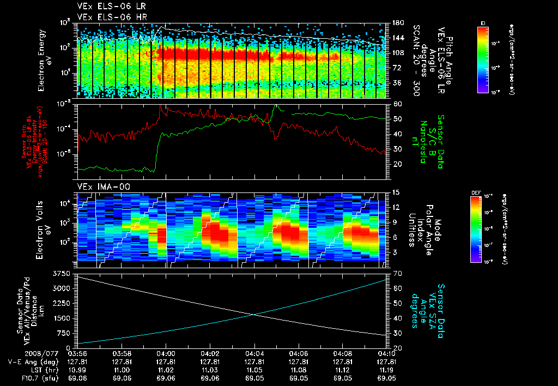The height and width of the screenshot is (386, 558).
Task: Click the LST value "11.08"
Action: [298, 370]
